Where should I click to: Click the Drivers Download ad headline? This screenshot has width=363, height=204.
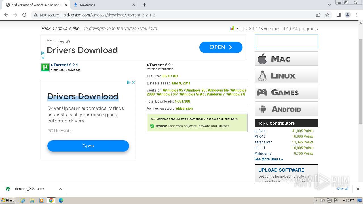pyautogui.click(x=83, y=96)
